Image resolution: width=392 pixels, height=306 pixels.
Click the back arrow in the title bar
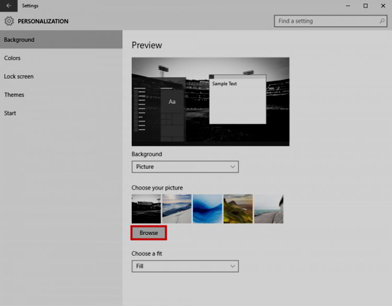(x=8, y=6)
